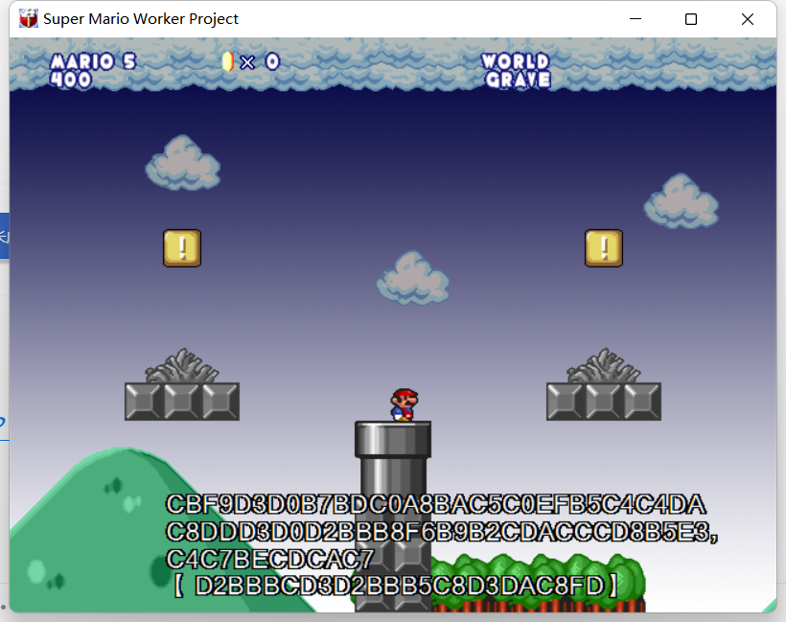Click the Super Mario Worker Project app icon

coord(29,18)
